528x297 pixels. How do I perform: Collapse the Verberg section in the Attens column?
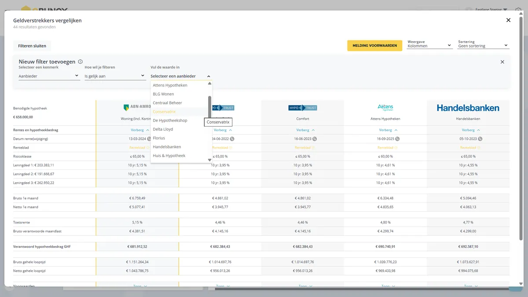tap(388, 130)
